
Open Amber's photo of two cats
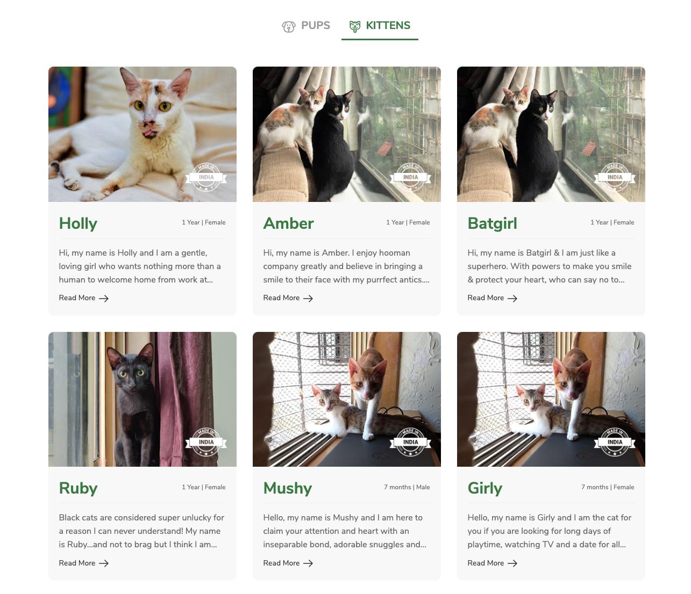point(347,134)
